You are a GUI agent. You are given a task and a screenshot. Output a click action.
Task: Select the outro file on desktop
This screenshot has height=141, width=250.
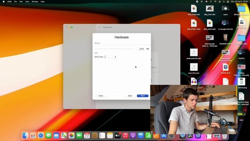pos(225,10)
